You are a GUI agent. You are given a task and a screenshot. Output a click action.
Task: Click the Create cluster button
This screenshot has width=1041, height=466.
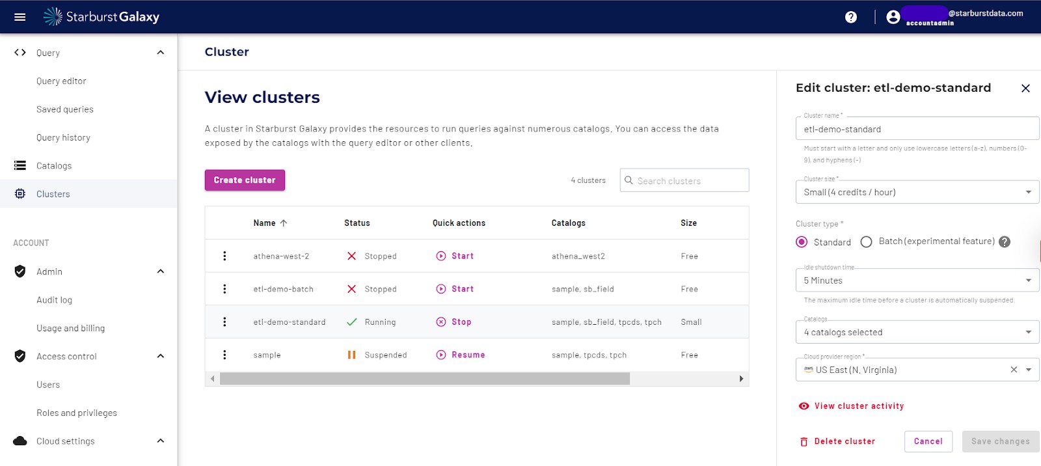coord(245,180)
